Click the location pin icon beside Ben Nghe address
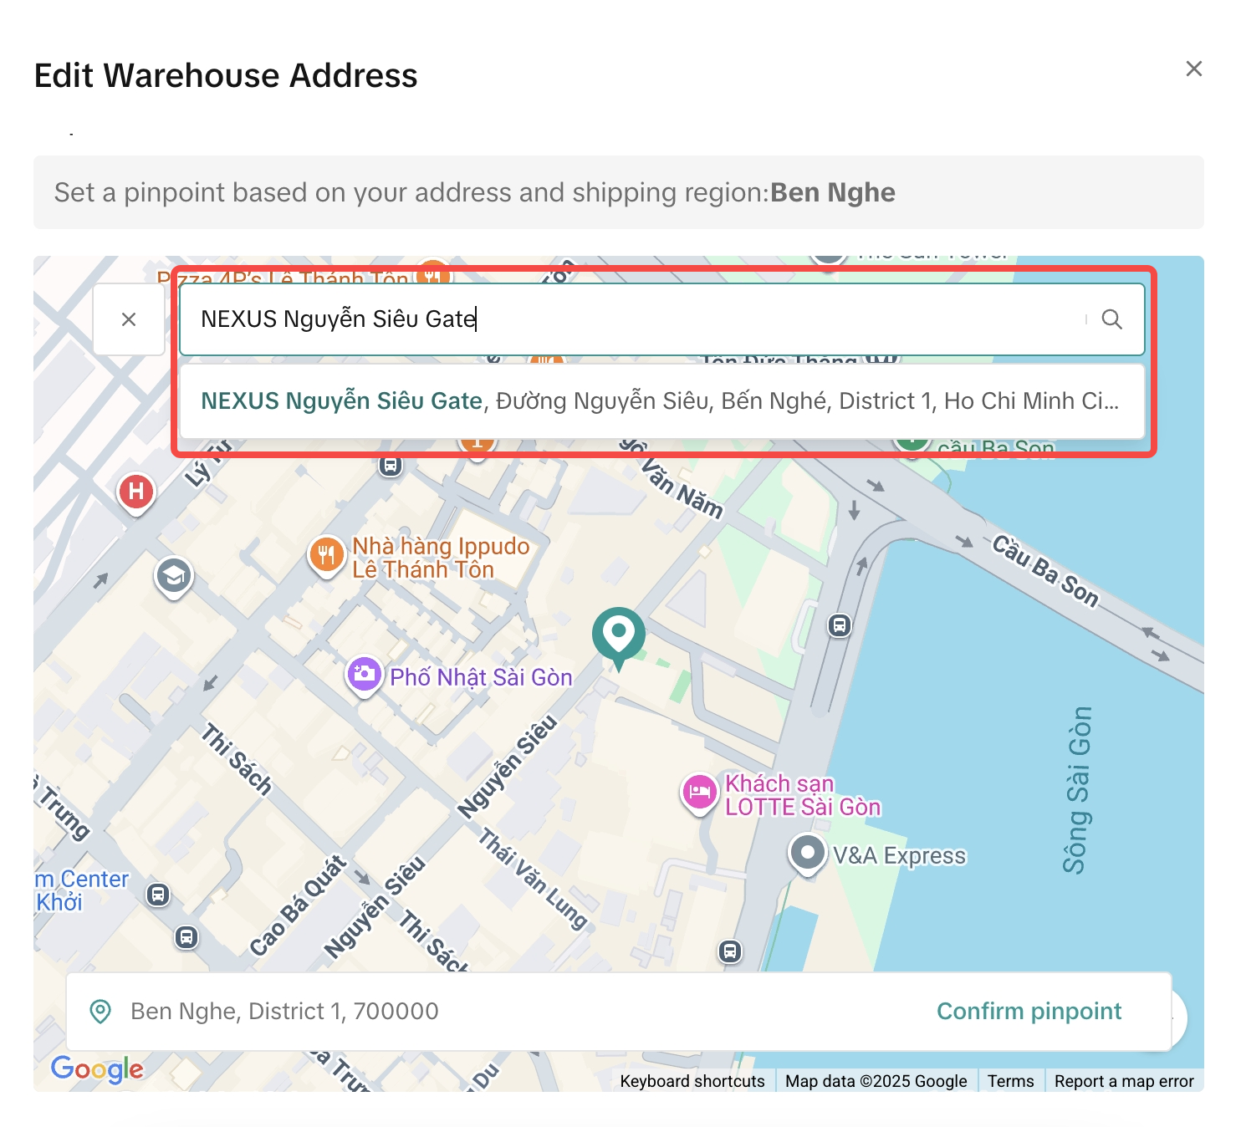The width and height of the screenshot is (1241, 1127). tap(100, 1012)
